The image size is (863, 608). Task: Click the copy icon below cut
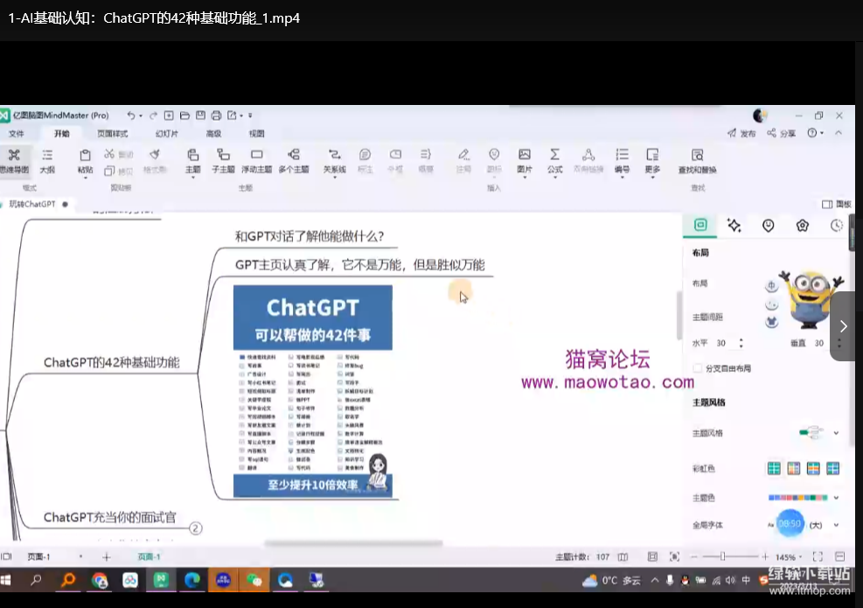(109, 171)
